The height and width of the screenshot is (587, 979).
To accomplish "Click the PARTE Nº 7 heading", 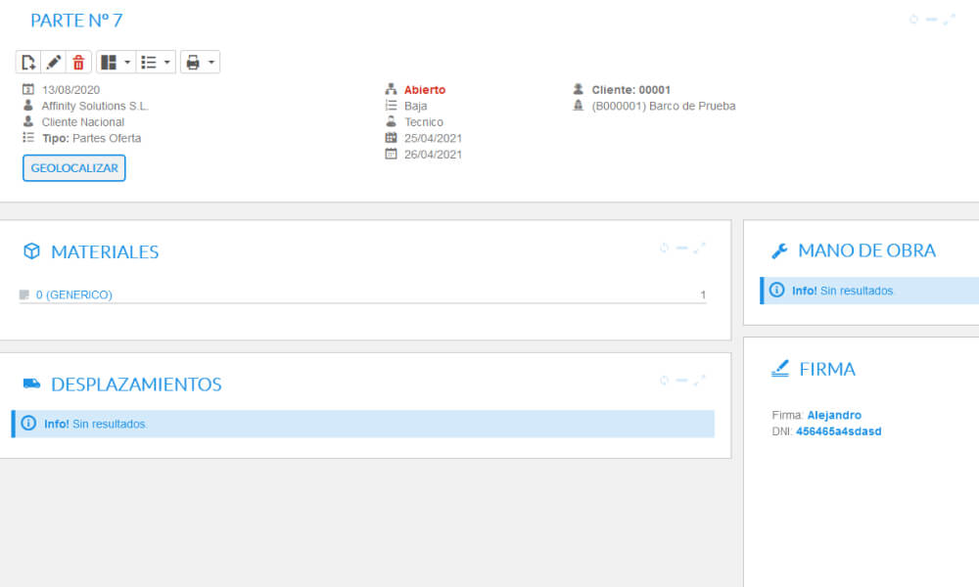I will point(76,21).
